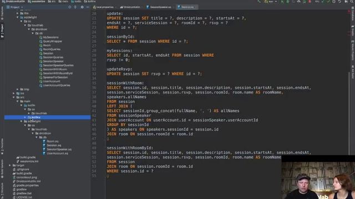355x199 pixels.
Task: Switch to the SessionSpeaker.sq editor tab
Action: [x=160, y=7]
